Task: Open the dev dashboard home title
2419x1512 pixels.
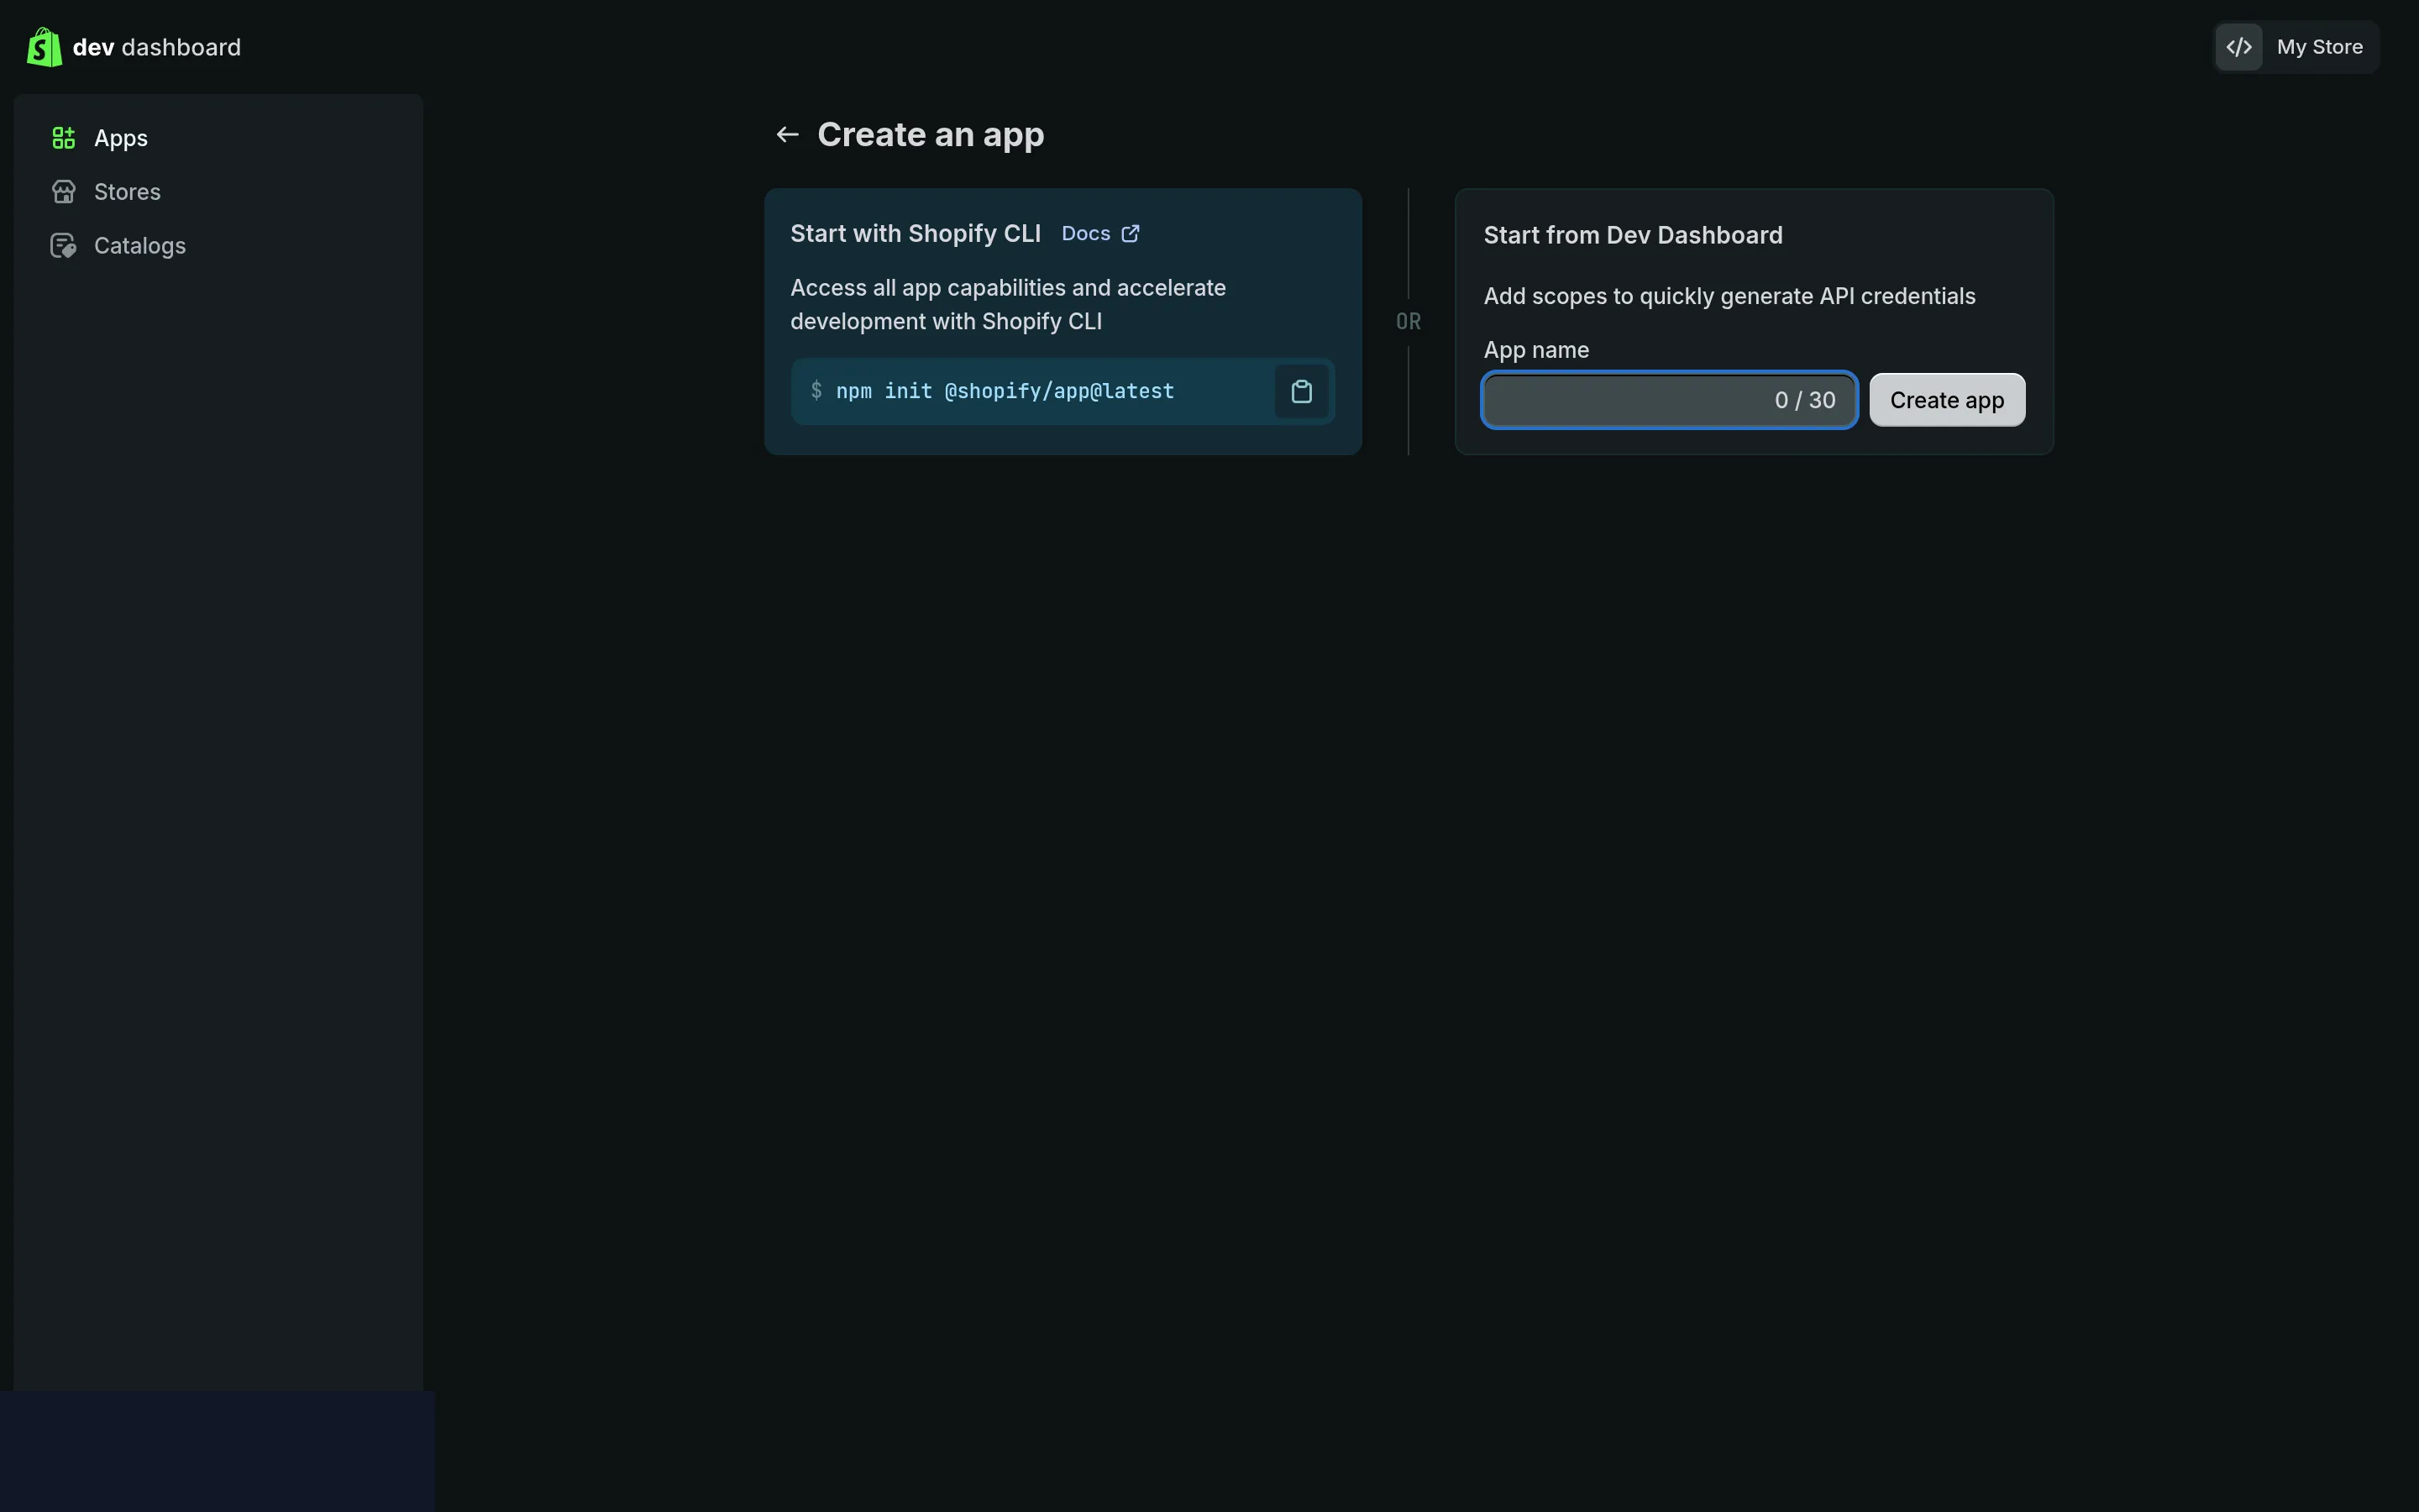Action: click(x=157, y=47)
